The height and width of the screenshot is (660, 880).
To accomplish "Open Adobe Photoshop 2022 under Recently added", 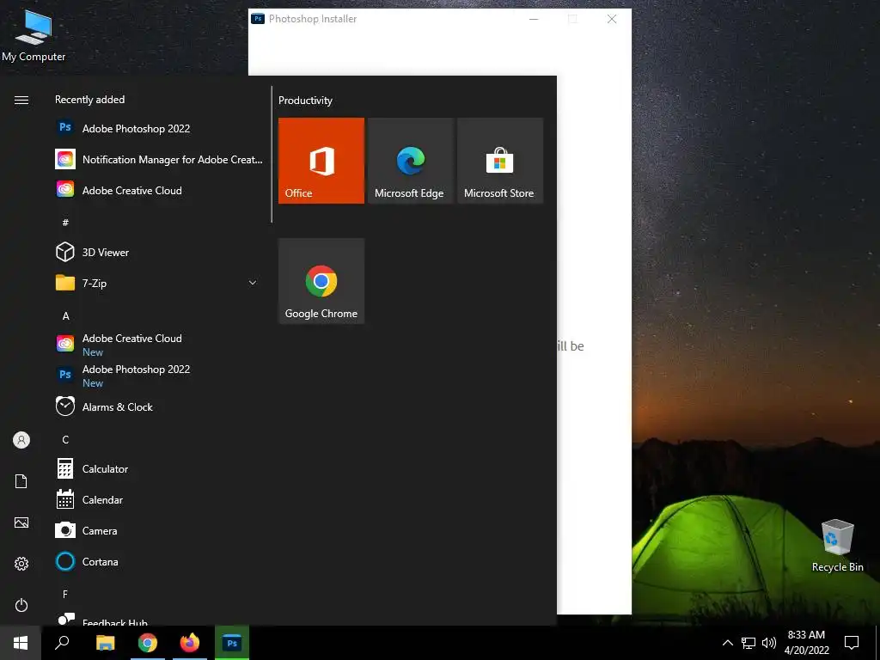I will [x=160, y=129].
